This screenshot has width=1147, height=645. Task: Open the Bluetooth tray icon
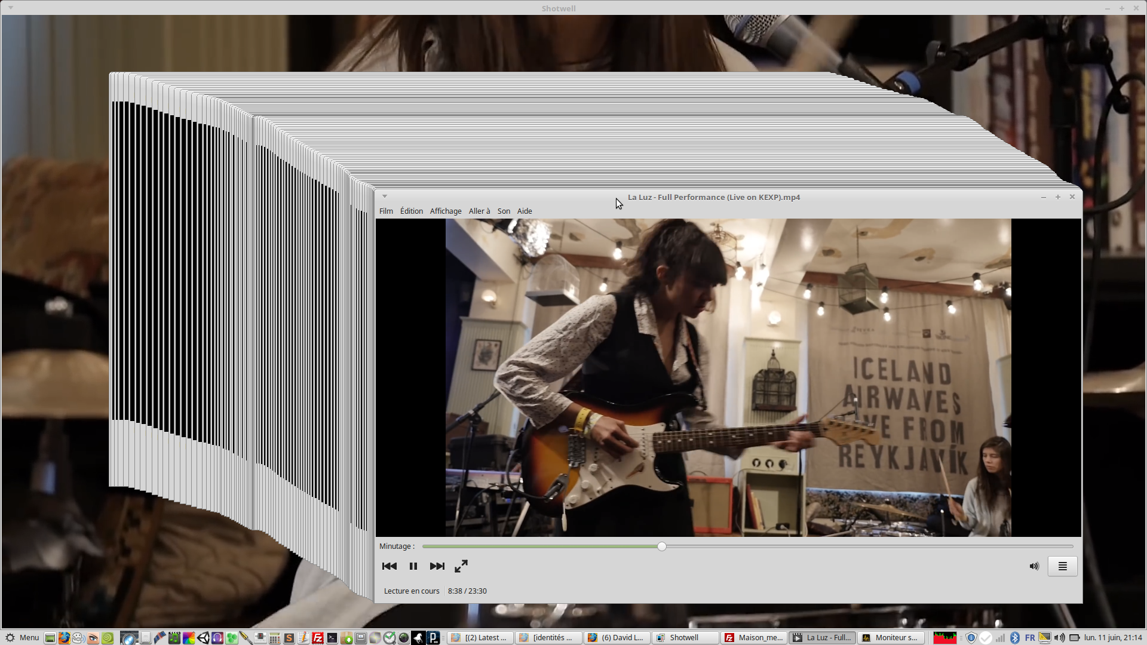pyautogui.click(x=1014, y=638)
